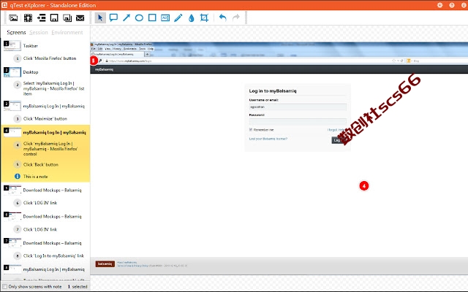Click the Save floppy disk icon
The width and height of the screenshot is (468, 292).
(54, 18)
